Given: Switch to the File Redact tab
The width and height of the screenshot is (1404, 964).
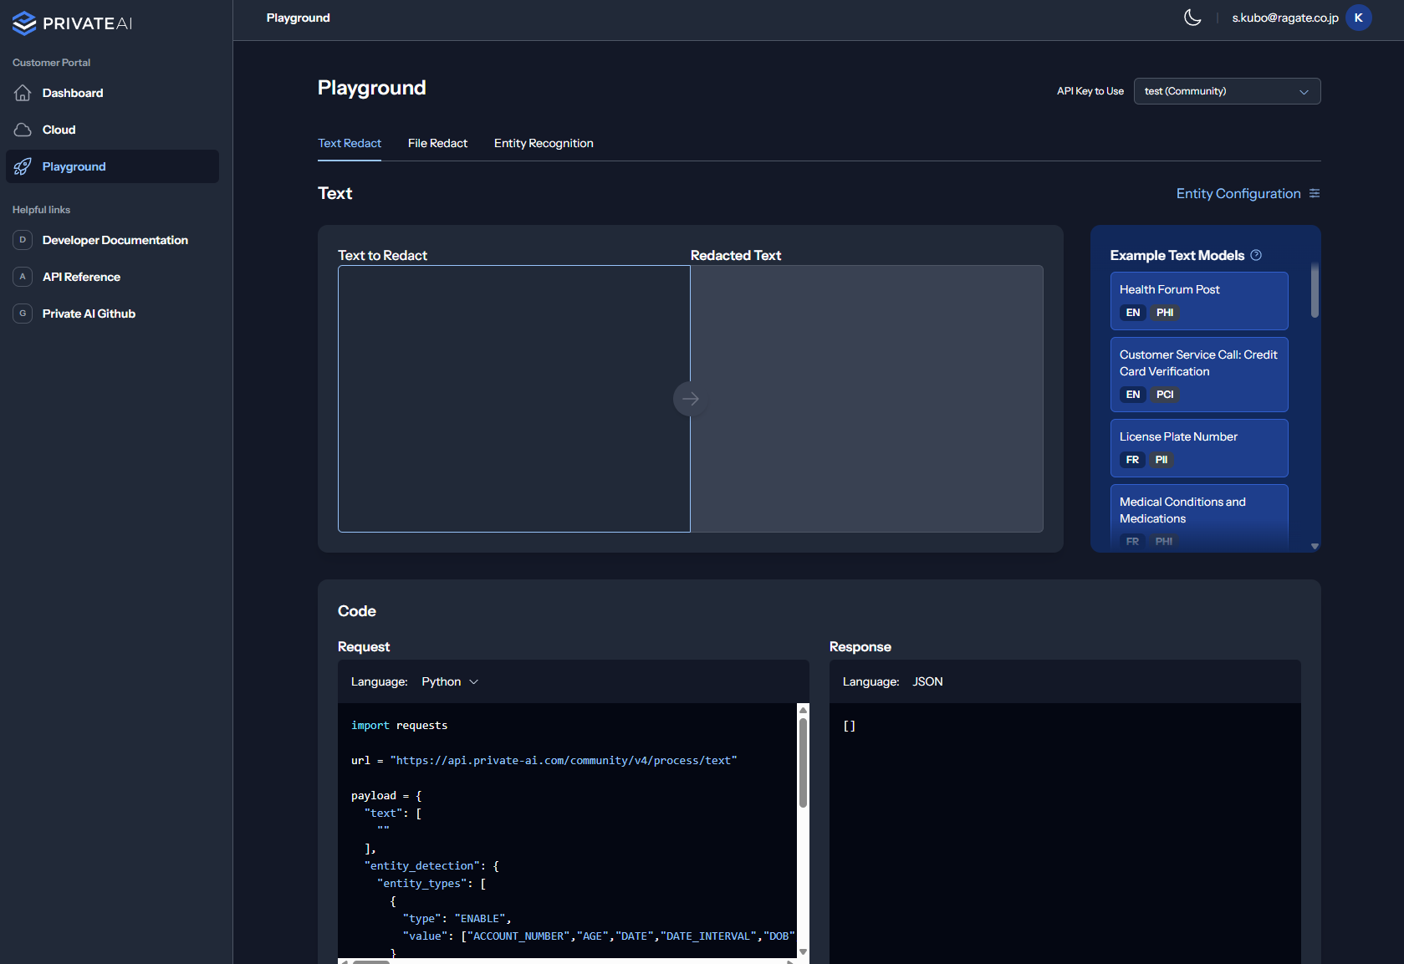Looking at the screenshot, I should click(437, 143).
